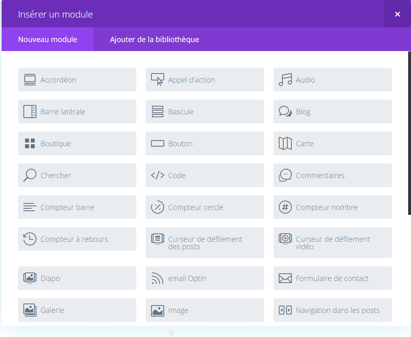Pick the Compteur à rebours clock icon
The image size is (411, 337).
pos(30,239)
